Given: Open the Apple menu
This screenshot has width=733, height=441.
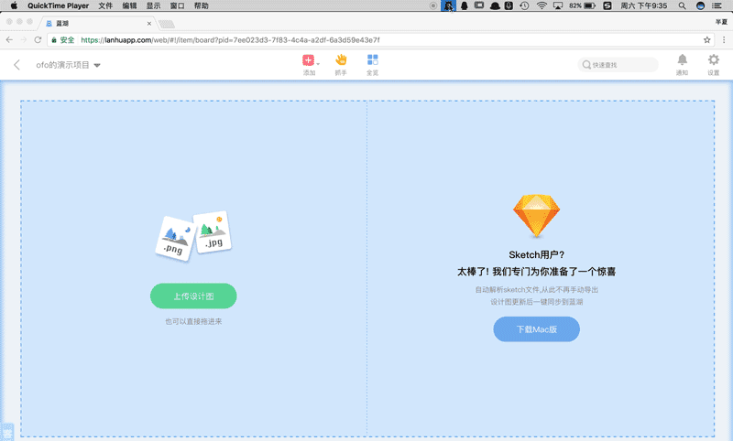Looking at the screenshot, I should coord(14,5).
